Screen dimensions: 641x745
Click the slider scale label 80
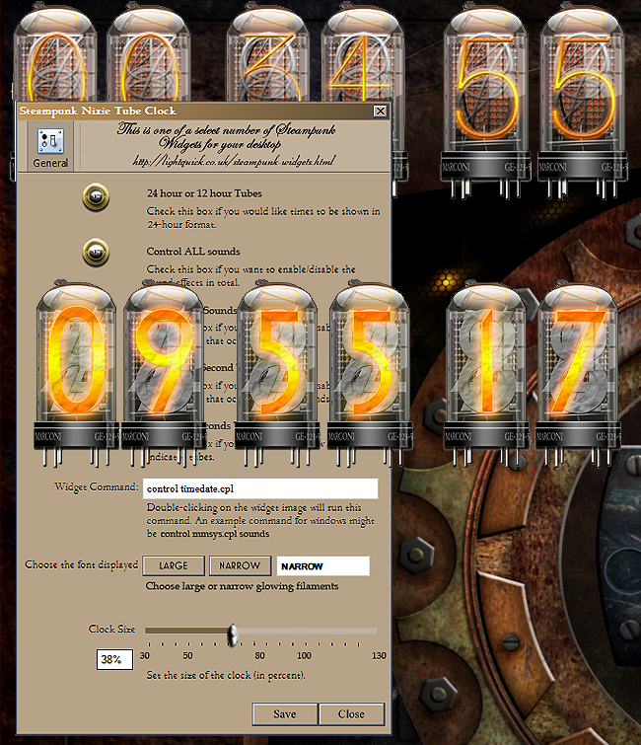tap(259, 655)
